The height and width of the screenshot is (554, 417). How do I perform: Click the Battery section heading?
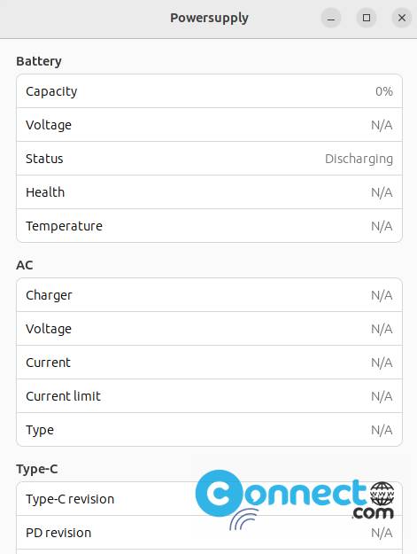(39, 61)
